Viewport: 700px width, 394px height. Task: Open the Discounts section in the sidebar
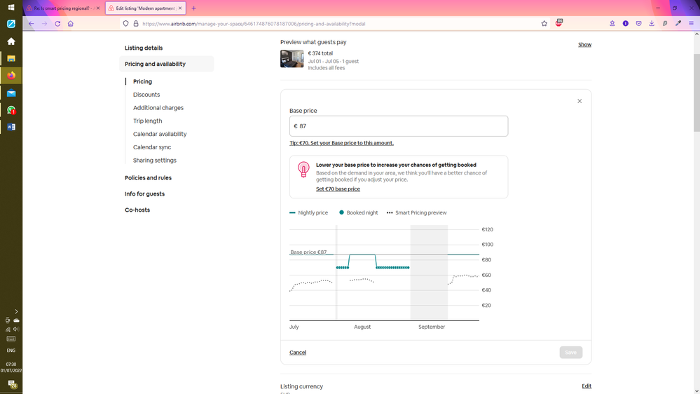(x=146, y=95)
